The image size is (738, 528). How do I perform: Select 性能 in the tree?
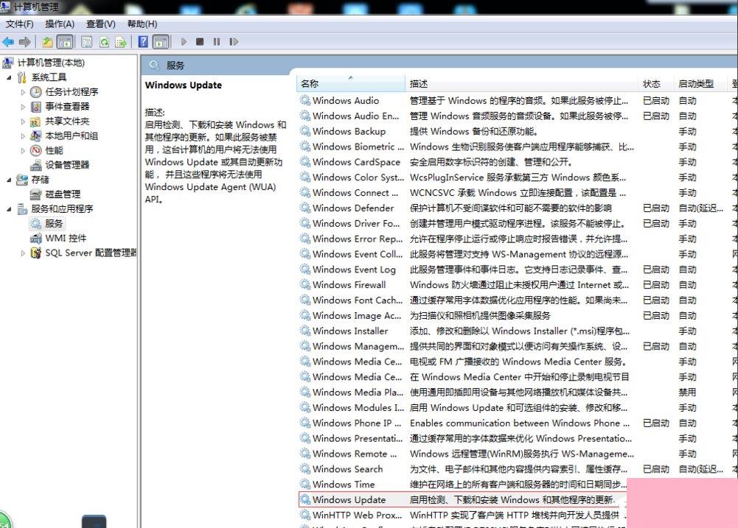tap(54, 150)
